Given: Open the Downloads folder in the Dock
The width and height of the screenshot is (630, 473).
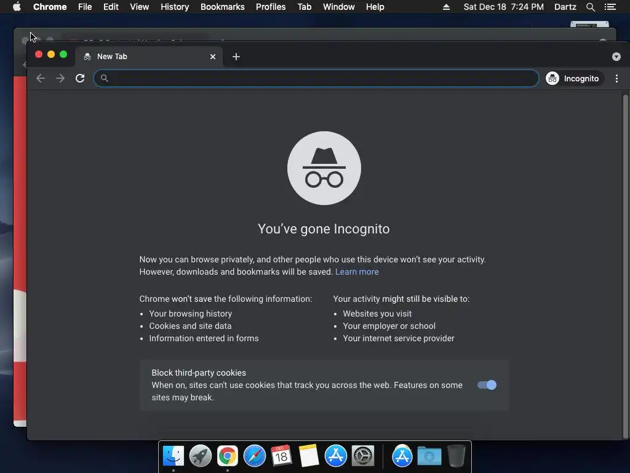Looking at the screenshot, I should pos(429,456).
